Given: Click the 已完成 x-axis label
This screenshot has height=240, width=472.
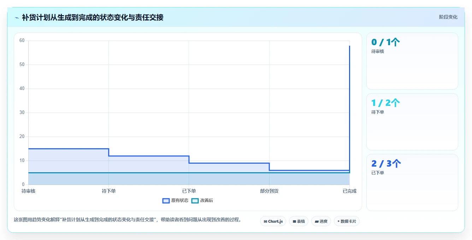Looking at the screenshot, I should (349, 191).
